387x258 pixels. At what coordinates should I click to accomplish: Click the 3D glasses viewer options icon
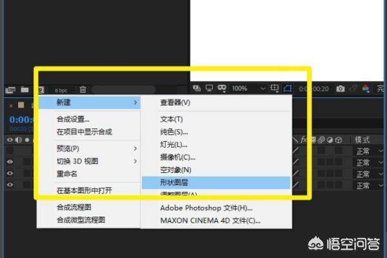tap(222, 88)
